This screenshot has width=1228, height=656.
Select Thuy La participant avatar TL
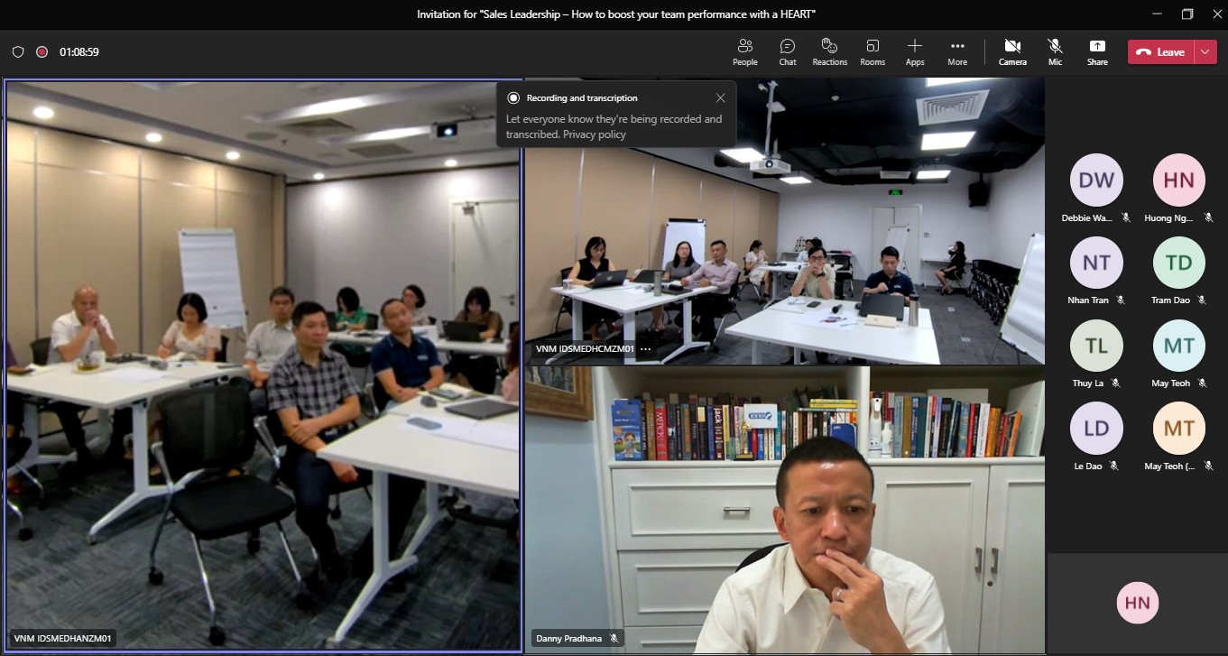pos(1096,346)
